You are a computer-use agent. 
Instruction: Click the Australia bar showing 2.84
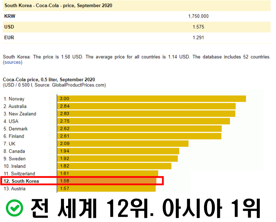click(x=147, y=106)
